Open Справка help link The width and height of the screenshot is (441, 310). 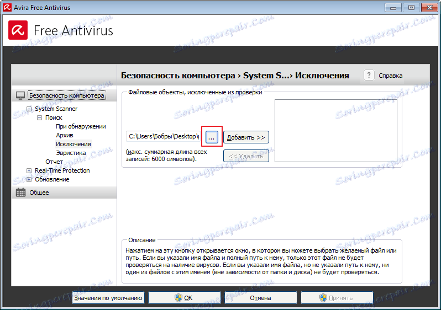tap(390, 76)
